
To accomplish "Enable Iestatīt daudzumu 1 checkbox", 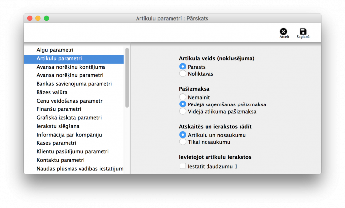I will tap(183, 167).
